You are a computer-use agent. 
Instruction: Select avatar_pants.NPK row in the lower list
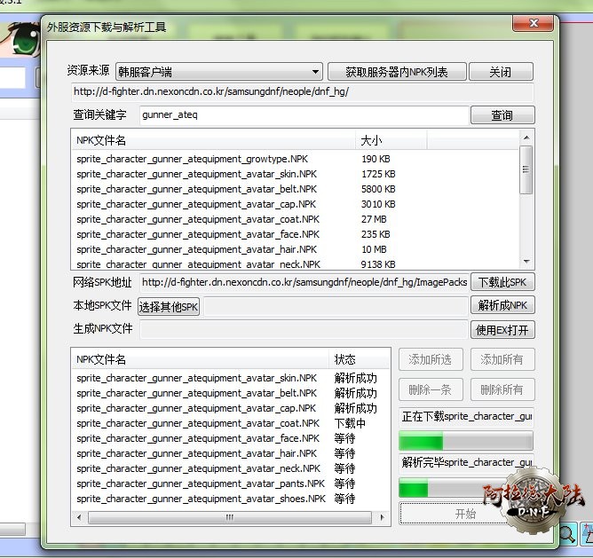pos(201,483)
